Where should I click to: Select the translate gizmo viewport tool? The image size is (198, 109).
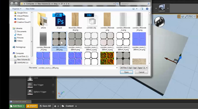pos(179,16)
